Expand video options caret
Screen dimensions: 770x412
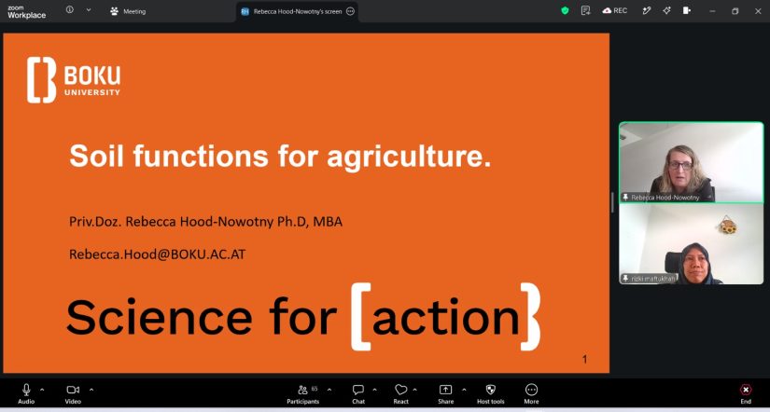(91, 390)
